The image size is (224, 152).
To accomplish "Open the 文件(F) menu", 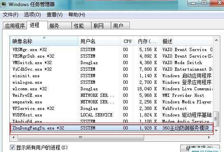I will tap(11, 15).
